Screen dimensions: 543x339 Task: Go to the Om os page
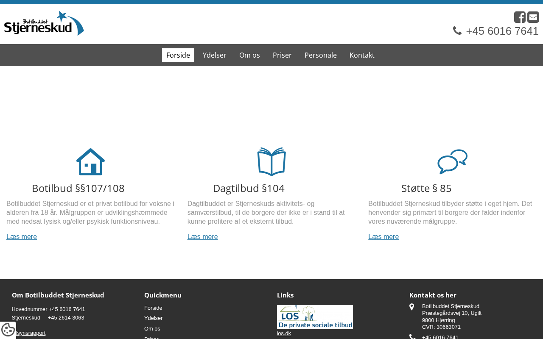pyautogui.click(x=249, y=55)
